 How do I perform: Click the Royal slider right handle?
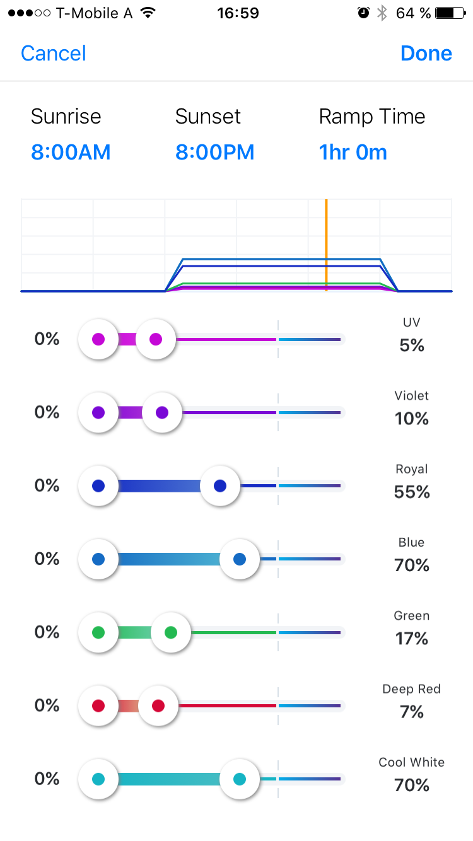[x=220, y=486]
